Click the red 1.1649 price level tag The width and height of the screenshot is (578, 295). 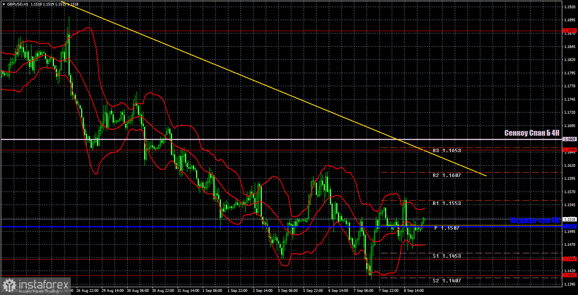point(569,149)
